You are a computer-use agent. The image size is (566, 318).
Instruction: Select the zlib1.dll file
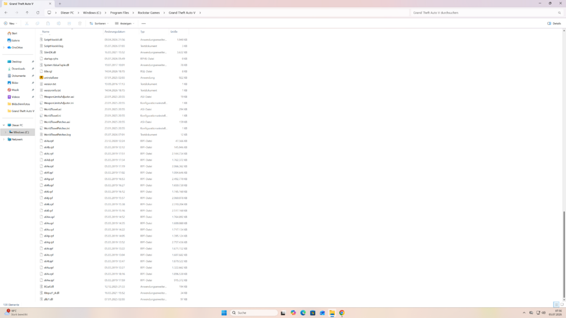(x=48, y=299)
